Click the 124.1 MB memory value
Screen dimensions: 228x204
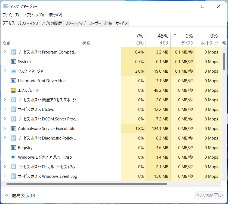(160, 129)
